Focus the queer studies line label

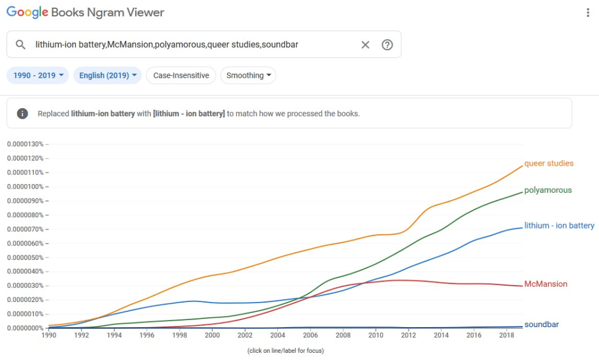(549, 164)
